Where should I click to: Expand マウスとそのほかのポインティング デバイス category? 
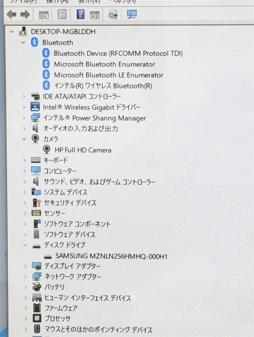(26, 329)
